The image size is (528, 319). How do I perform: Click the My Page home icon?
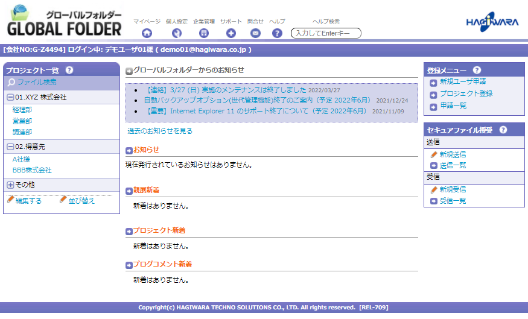tap(147, 33)
